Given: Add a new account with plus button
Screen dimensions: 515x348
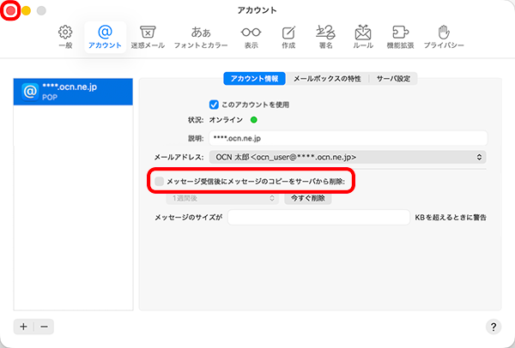Looking at the screenshot, I should point(23,327).
